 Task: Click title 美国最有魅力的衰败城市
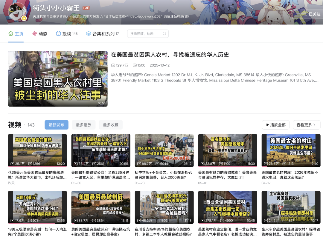227,175
